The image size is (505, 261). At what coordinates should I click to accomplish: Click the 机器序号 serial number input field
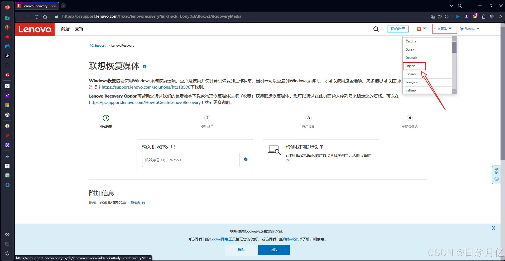tap(191, 160)
